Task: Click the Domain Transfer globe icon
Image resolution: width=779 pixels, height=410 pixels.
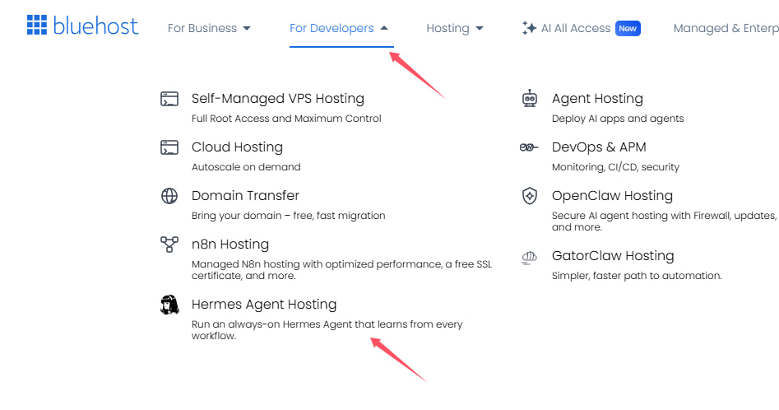Action: point(169,196)
